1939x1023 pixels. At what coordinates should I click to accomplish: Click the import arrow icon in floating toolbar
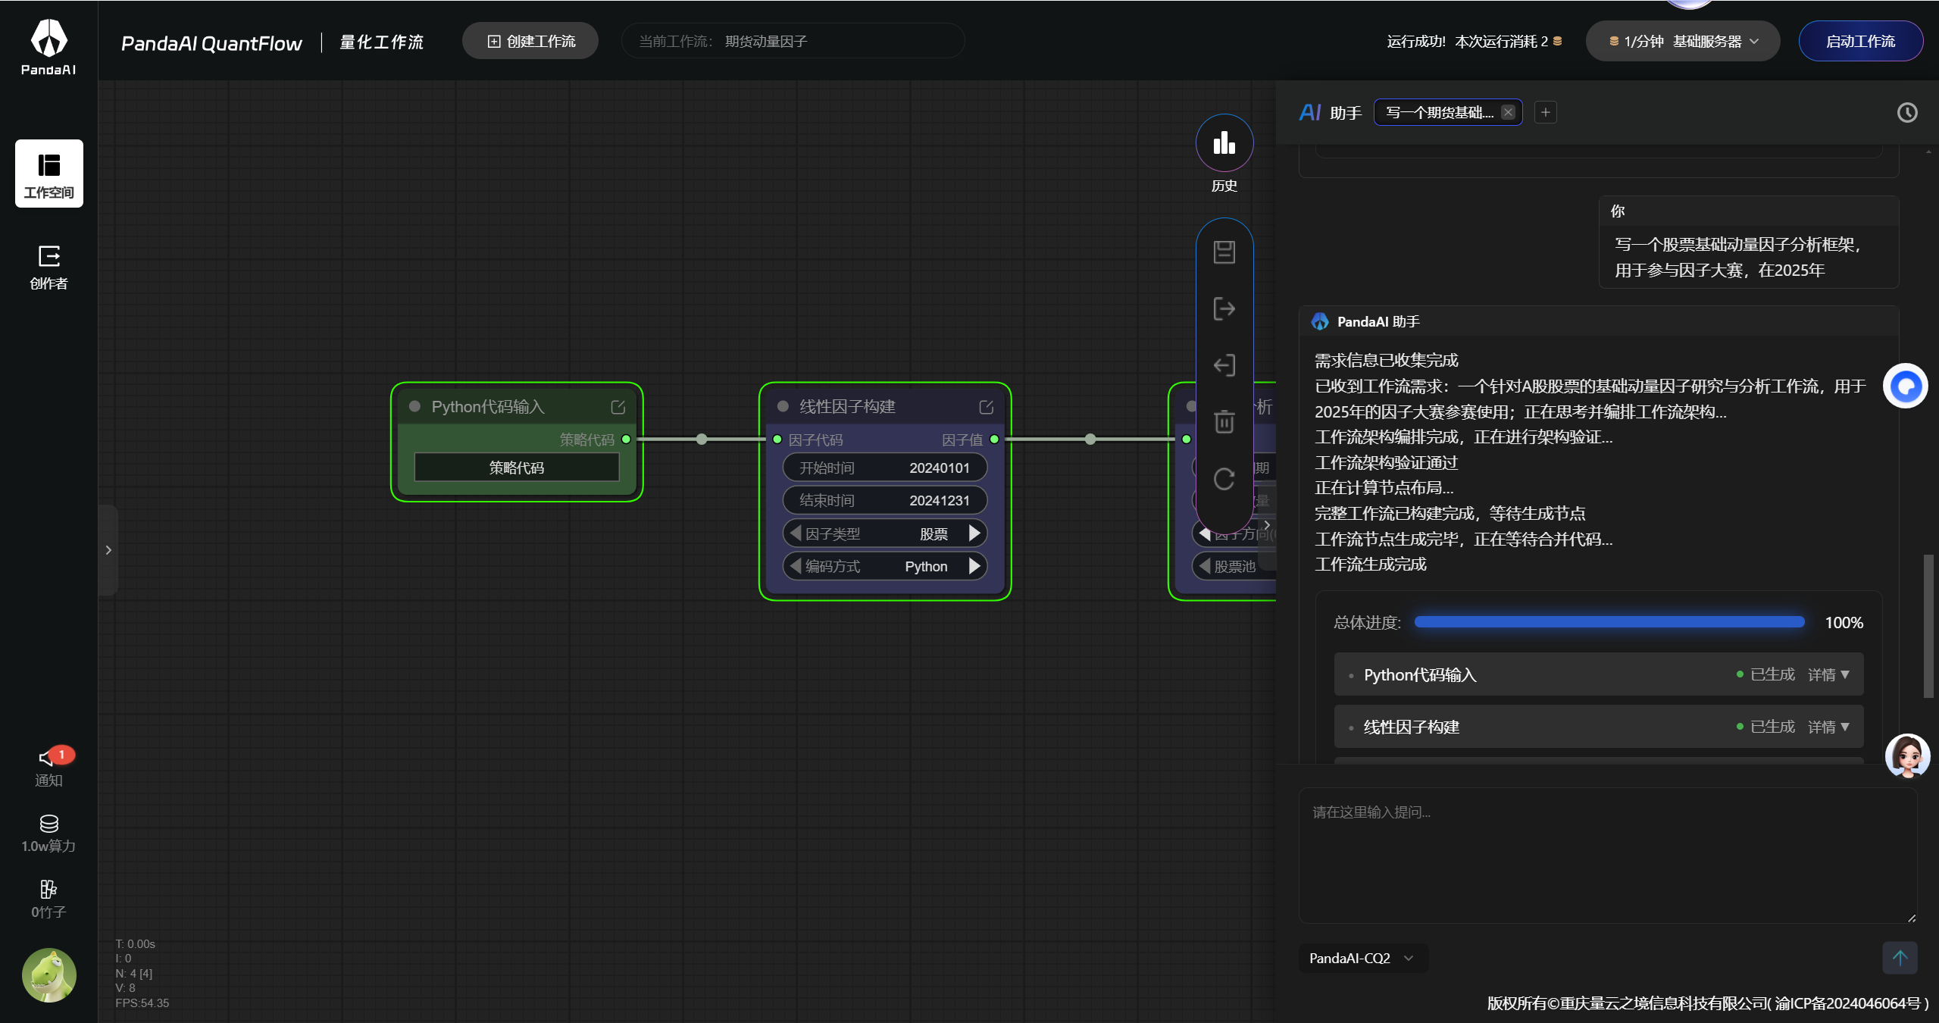[x=1224, y=366]
